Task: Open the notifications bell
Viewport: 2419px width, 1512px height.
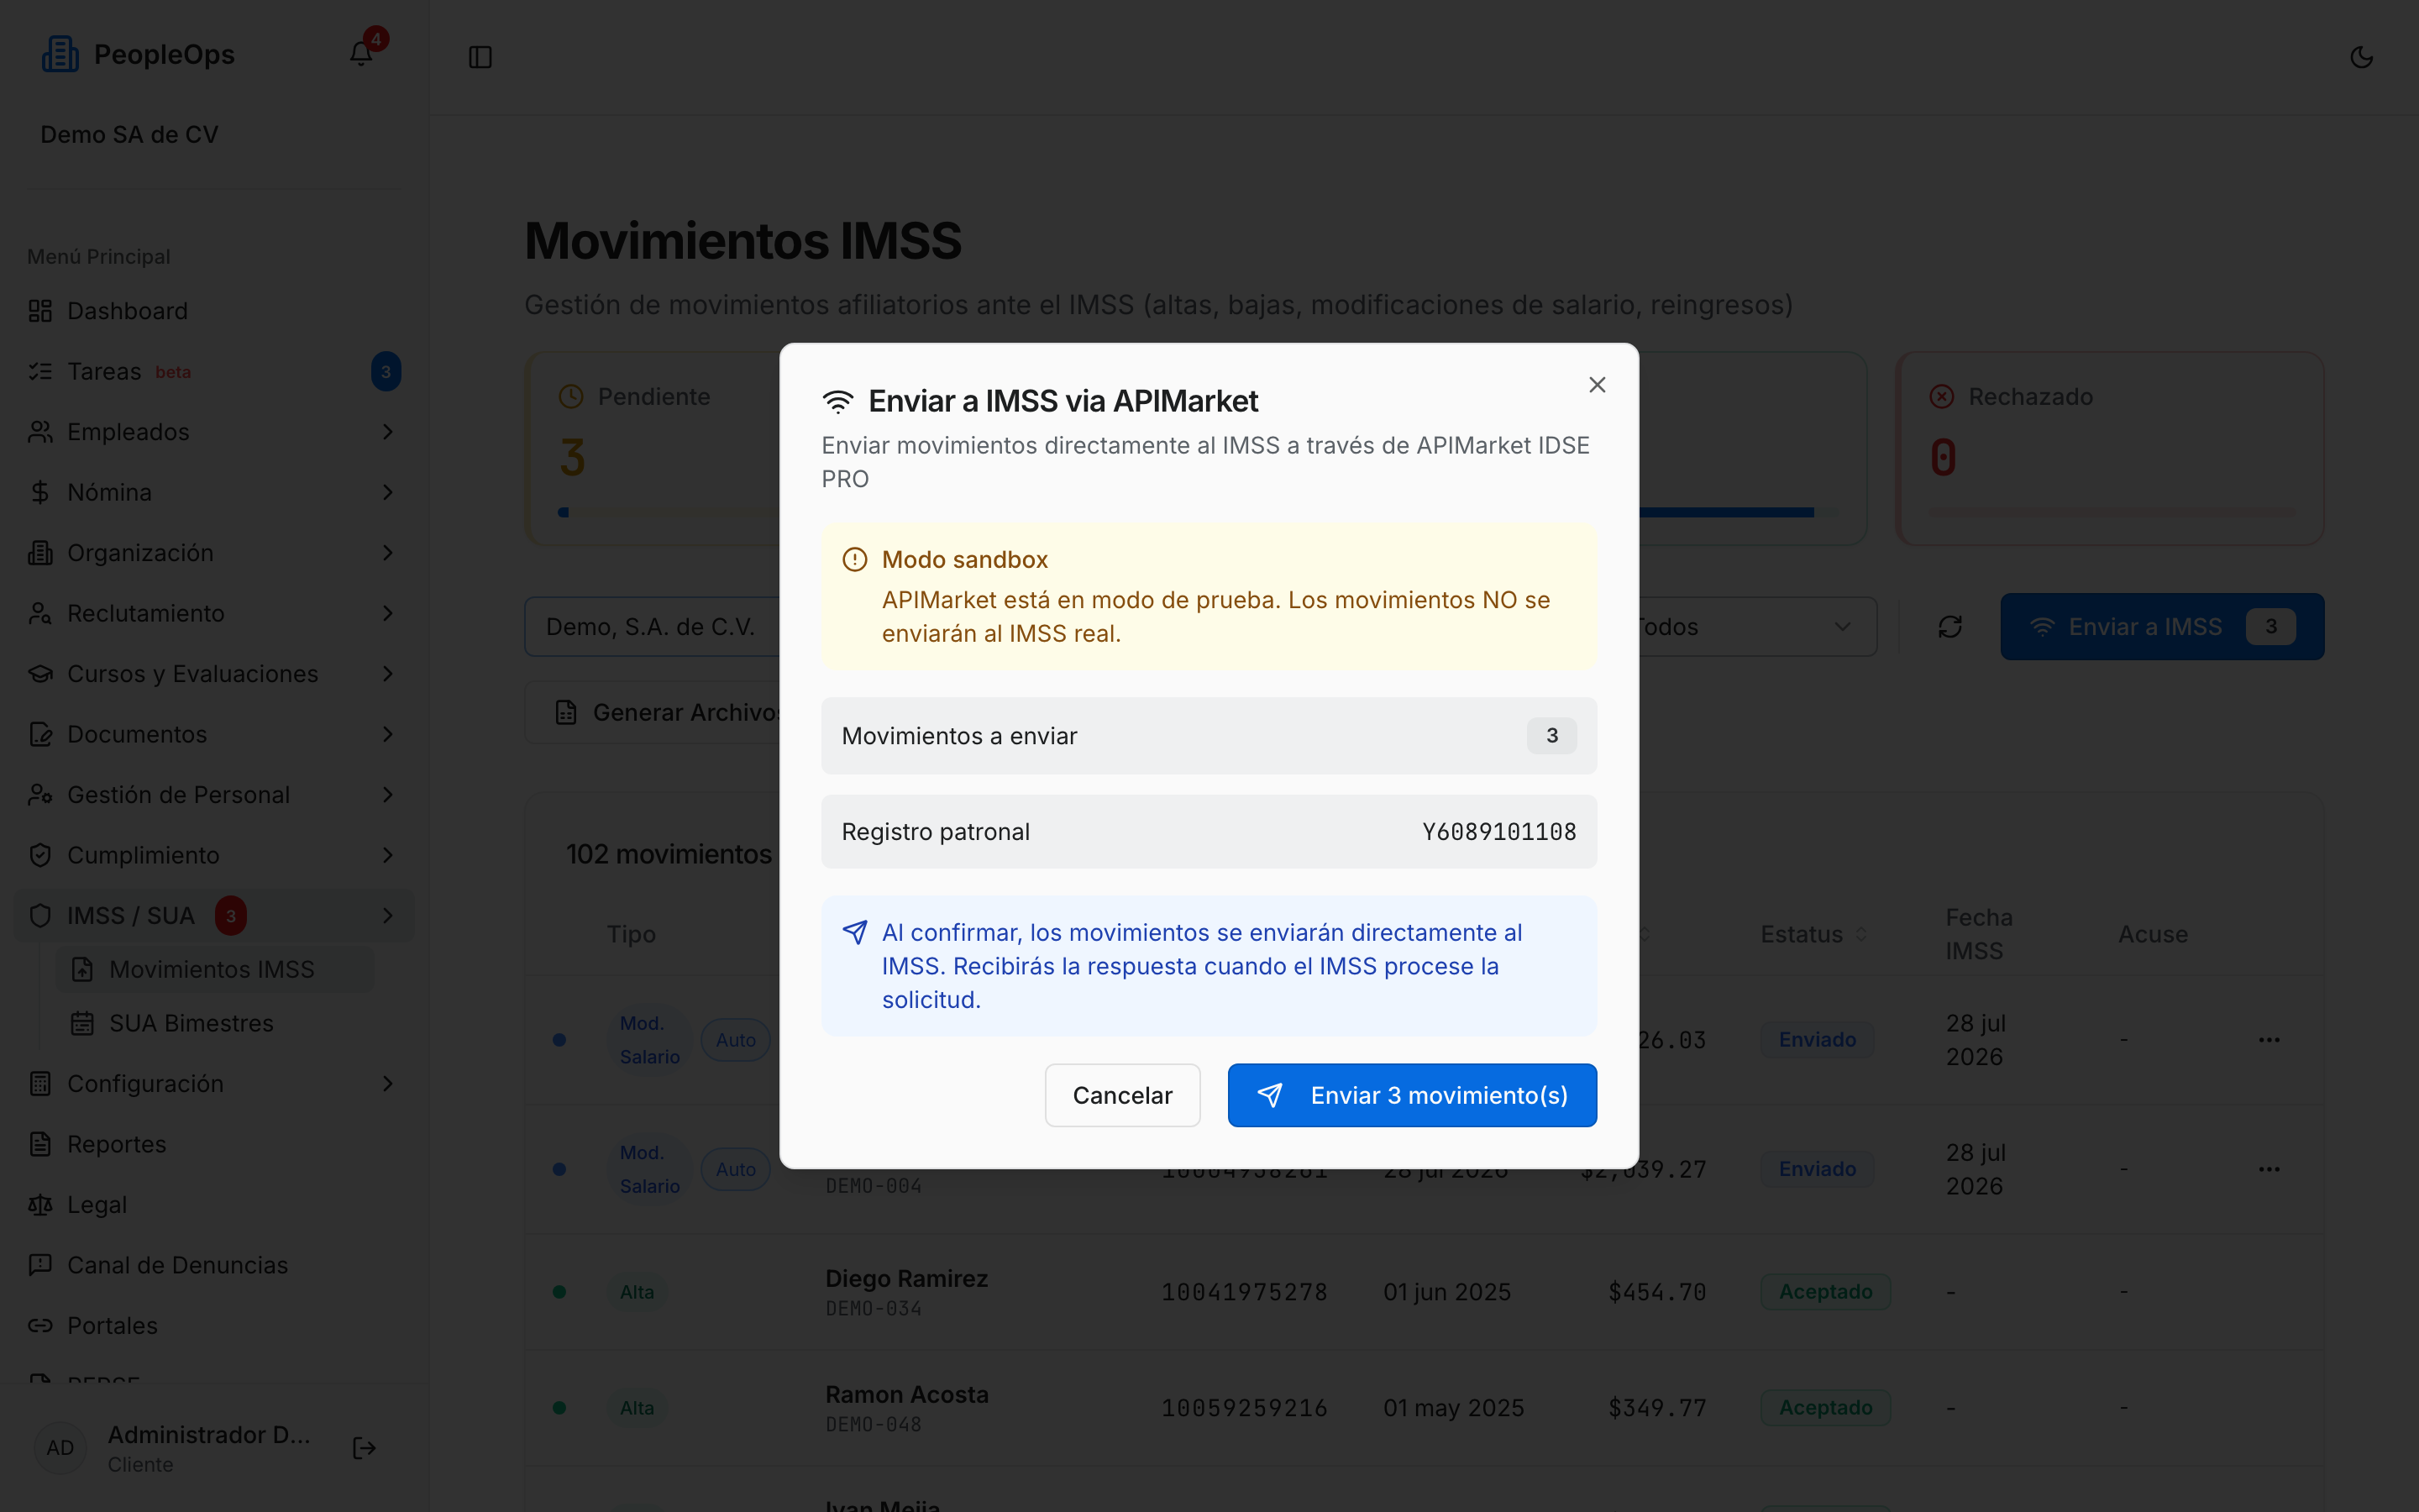Action: (361, 55)
